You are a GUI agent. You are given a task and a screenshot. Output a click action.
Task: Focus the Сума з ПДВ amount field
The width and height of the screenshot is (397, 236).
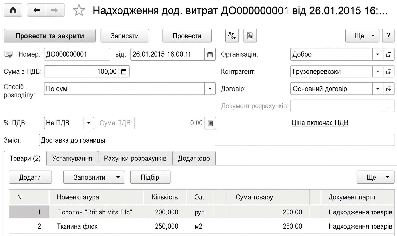[81, 71]
